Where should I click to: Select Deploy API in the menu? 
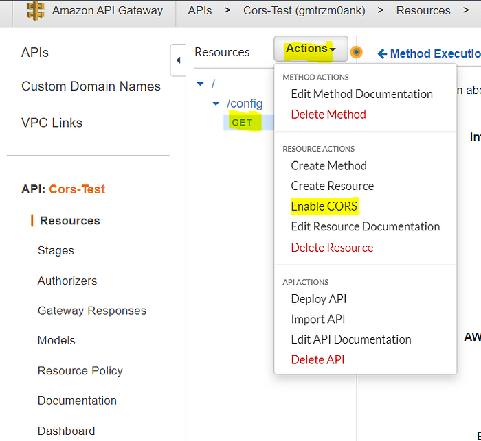(x=319, y=299)
